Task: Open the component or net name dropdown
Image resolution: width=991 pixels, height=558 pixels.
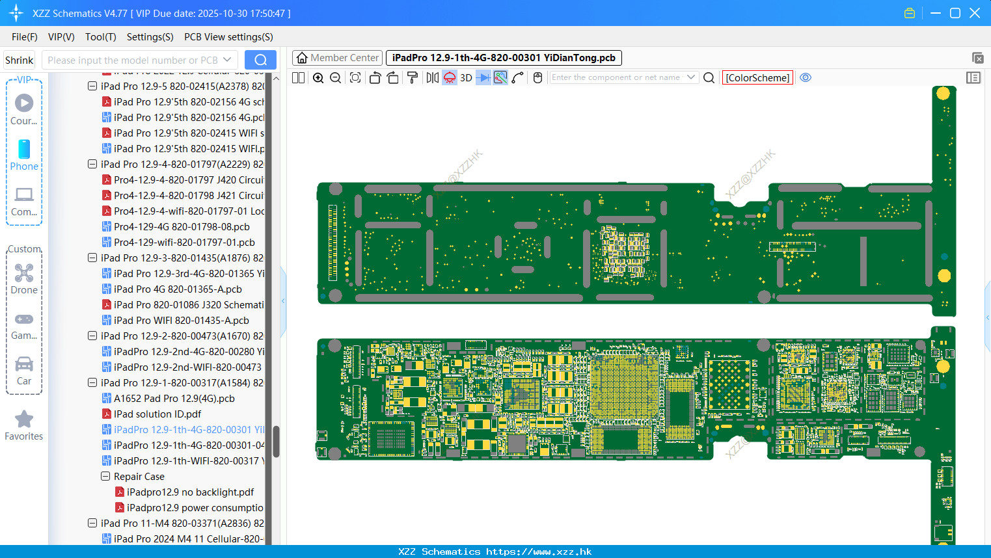Action: (x=691, y=77)
